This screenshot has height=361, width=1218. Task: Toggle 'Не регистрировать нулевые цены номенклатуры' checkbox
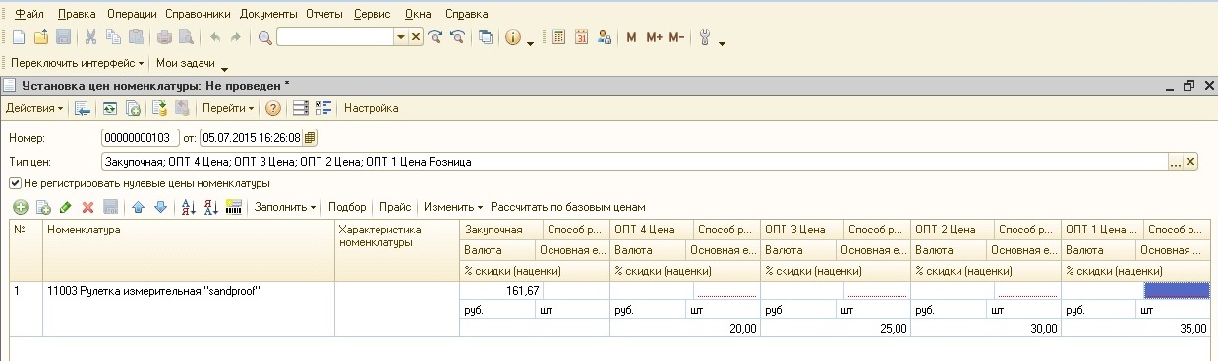(15, 183)
